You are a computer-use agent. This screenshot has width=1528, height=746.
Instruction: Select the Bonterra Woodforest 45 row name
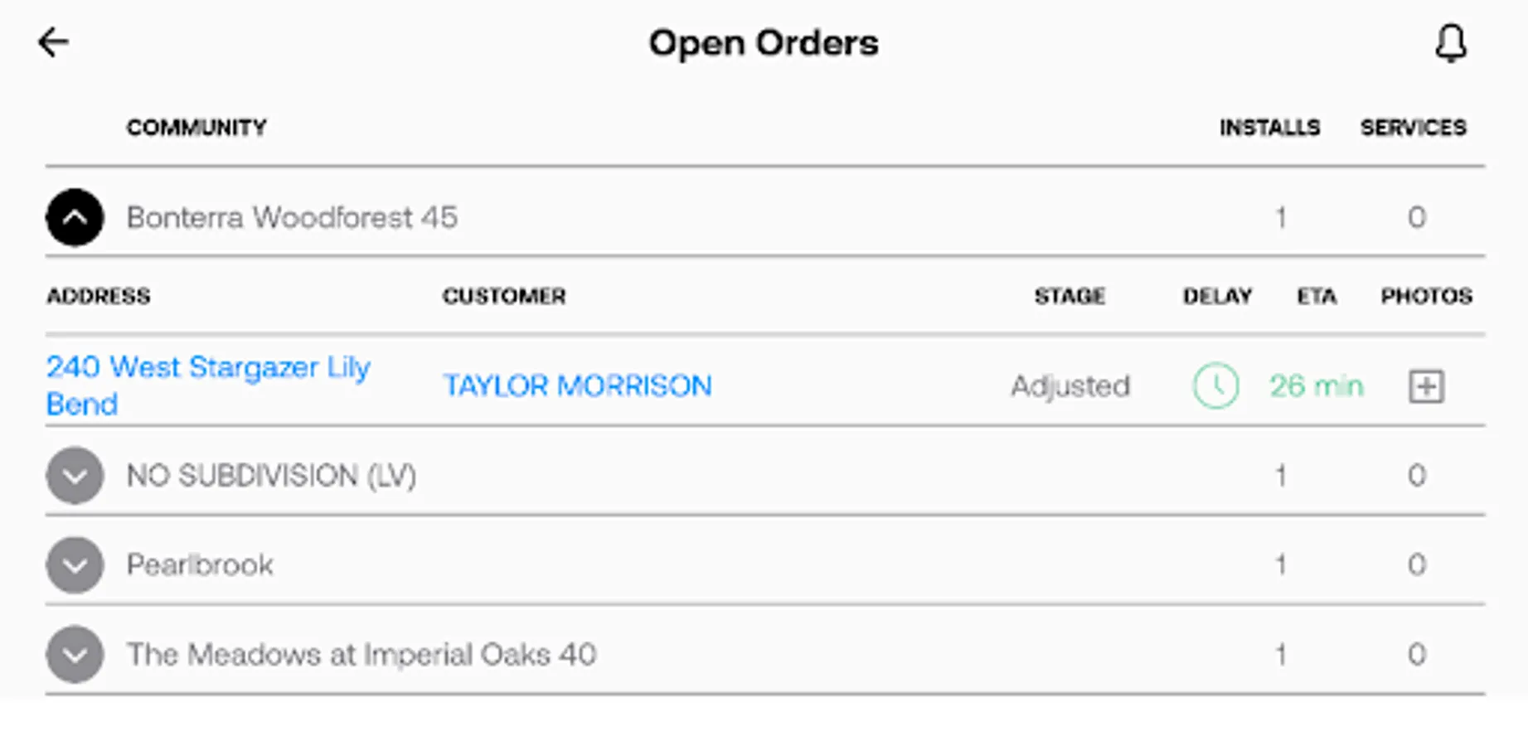[x=292, y=218]
